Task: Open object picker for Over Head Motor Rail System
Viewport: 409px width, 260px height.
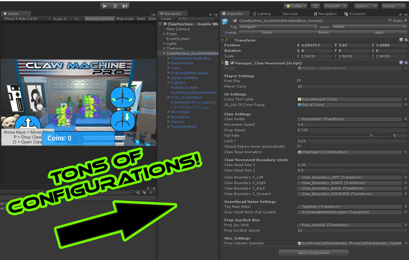Action: [x=406, y=212]
